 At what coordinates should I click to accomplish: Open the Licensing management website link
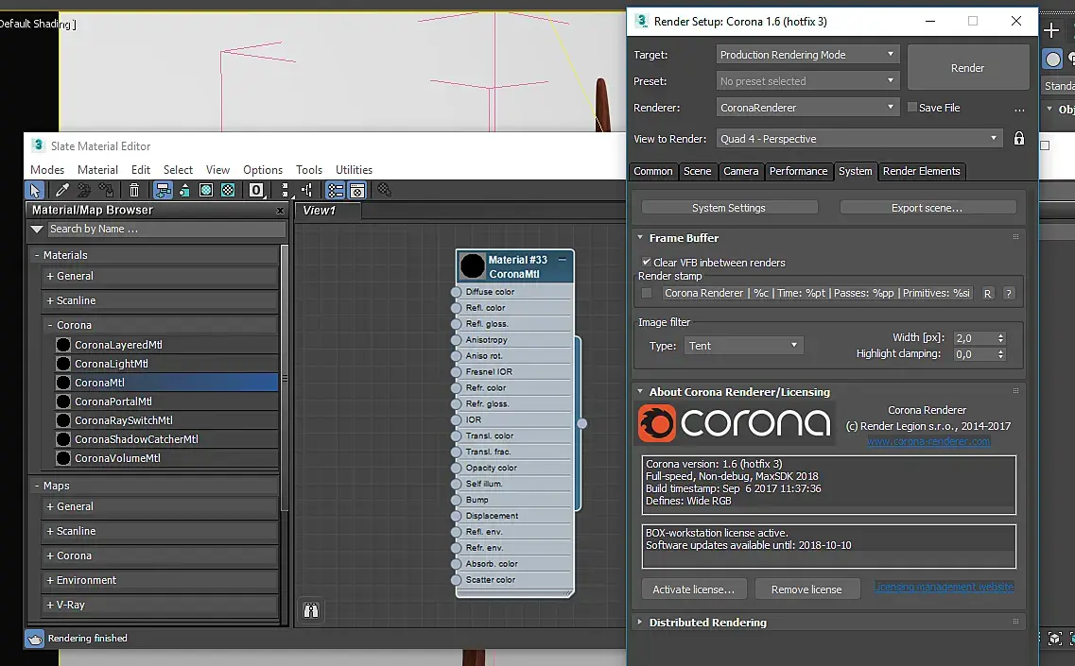[943, 587]
